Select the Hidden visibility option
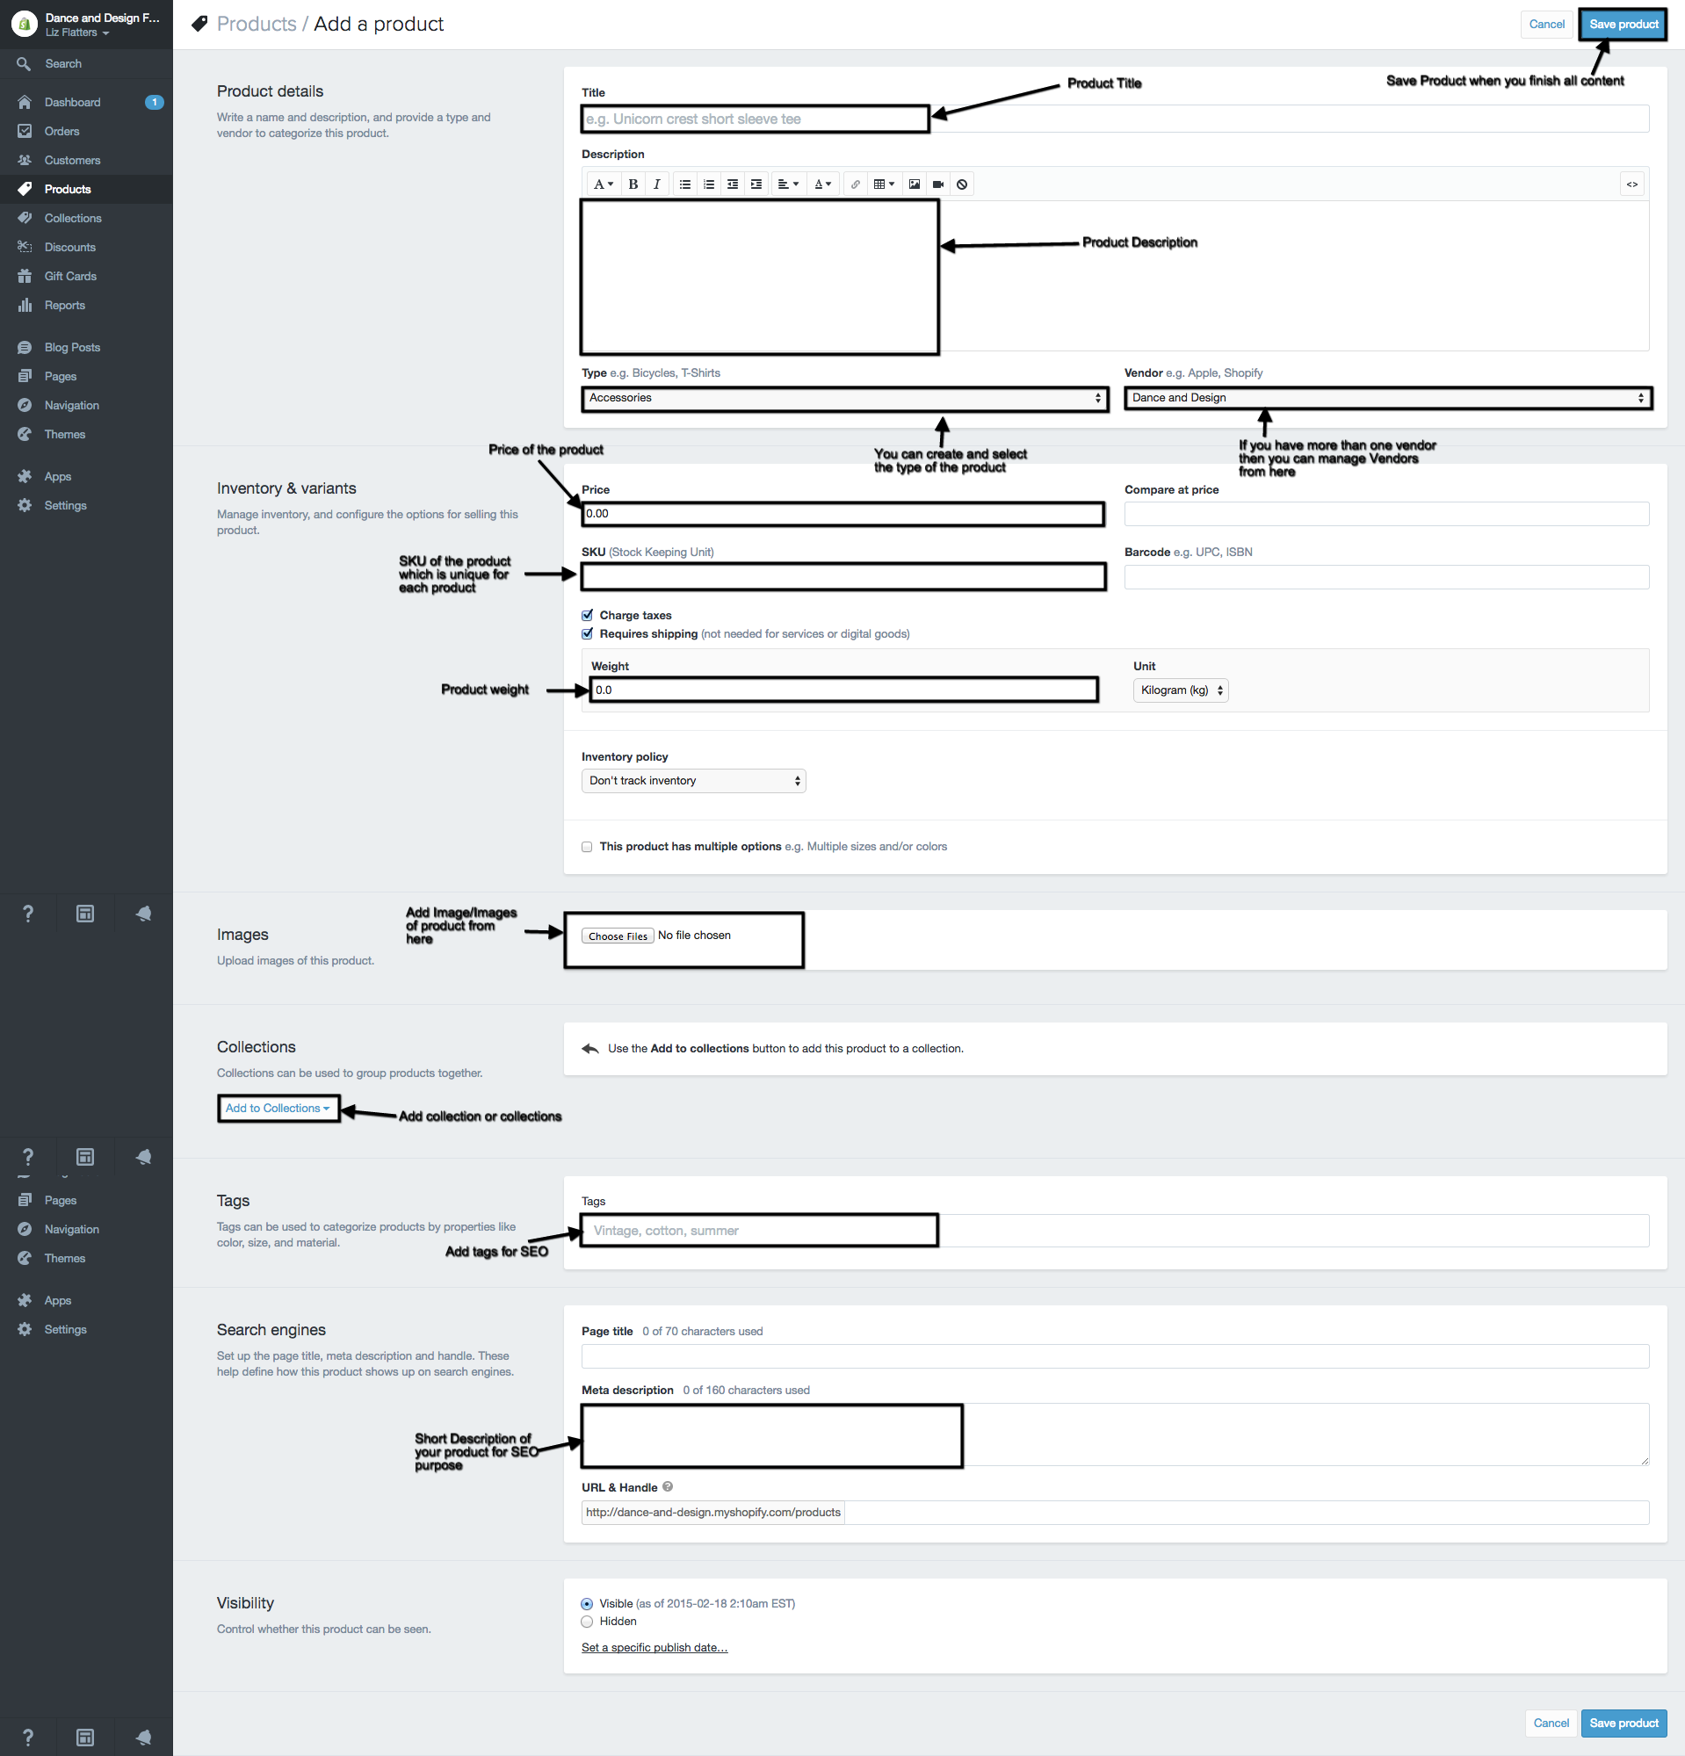The width and height of the screenshot is (1685, 1756). (588, 1622)
